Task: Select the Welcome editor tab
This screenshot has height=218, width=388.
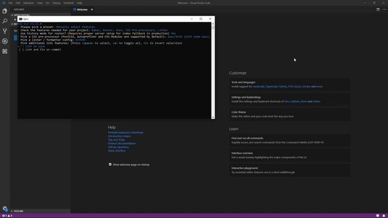Action: 82,10
